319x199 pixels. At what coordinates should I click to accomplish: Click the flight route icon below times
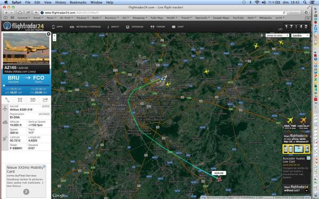[7, 100]
